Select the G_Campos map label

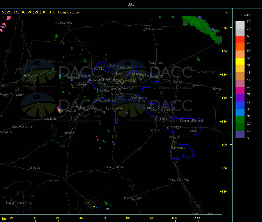click(x=198, y=85)
